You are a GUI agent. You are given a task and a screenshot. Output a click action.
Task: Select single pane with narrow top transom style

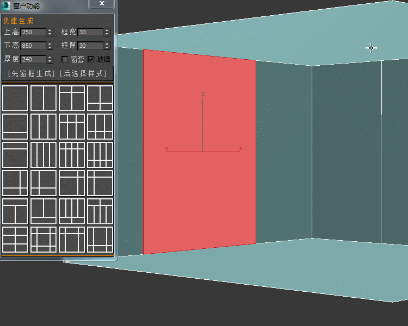[15, 155]
